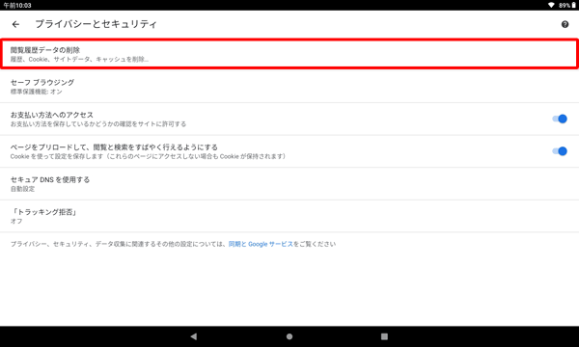Open 閲覧履歴データの削除 setting
Image resolution: width=579 pixels, height=347 pixels.
click(289, 54)
